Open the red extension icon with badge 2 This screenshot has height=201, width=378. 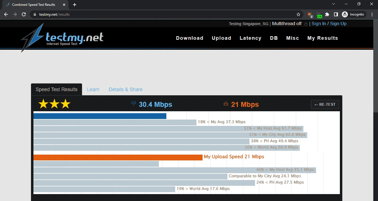pyautogui.click(x=310, y=15)
